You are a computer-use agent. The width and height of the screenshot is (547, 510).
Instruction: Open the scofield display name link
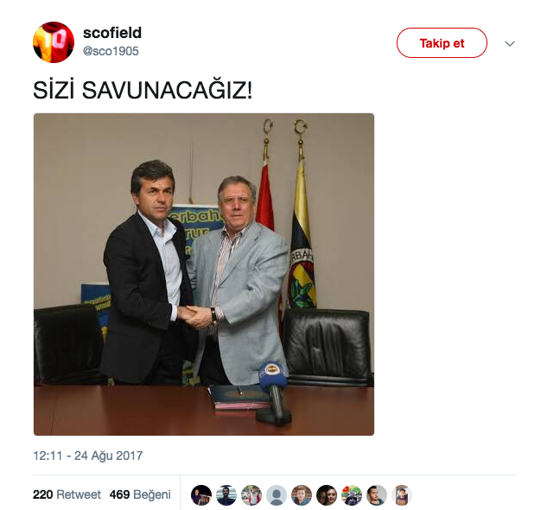point(112,33)
